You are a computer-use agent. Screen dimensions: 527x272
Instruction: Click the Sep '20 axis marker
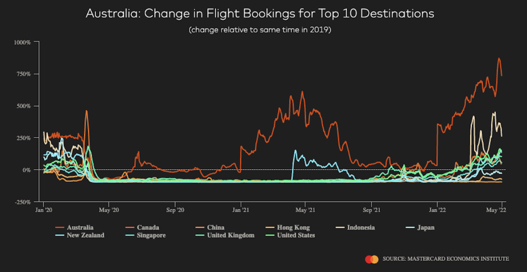click(x=175, y=210)
